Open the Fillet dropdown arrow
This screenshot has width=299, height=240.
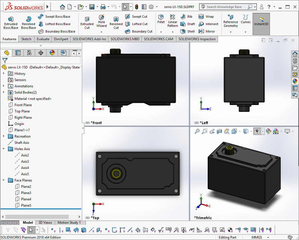click(x=161, y=32)
